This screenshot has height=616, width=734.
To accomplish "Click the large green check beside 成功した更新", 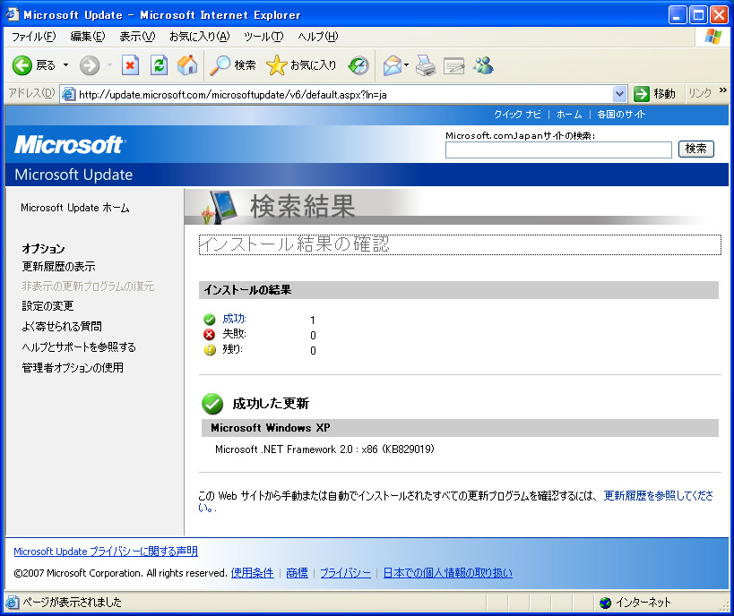I will [x=212, y=404].
